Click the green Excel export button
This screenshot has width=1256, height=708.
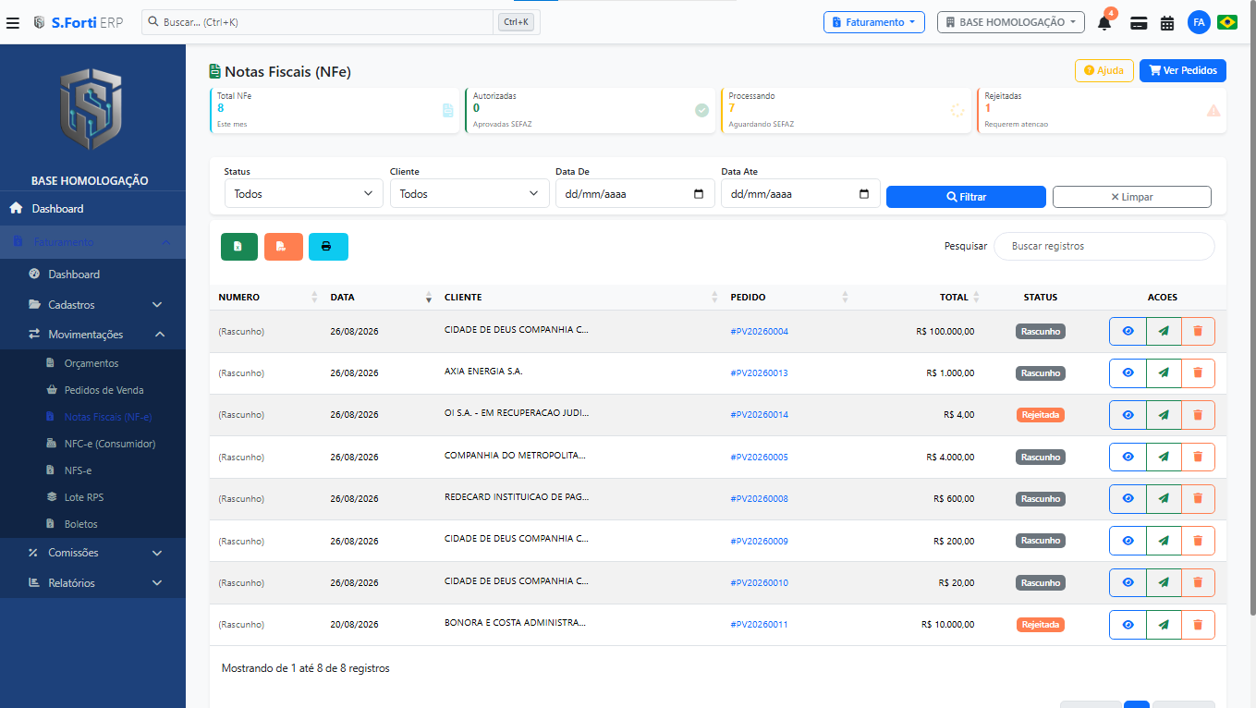(239, 247)
